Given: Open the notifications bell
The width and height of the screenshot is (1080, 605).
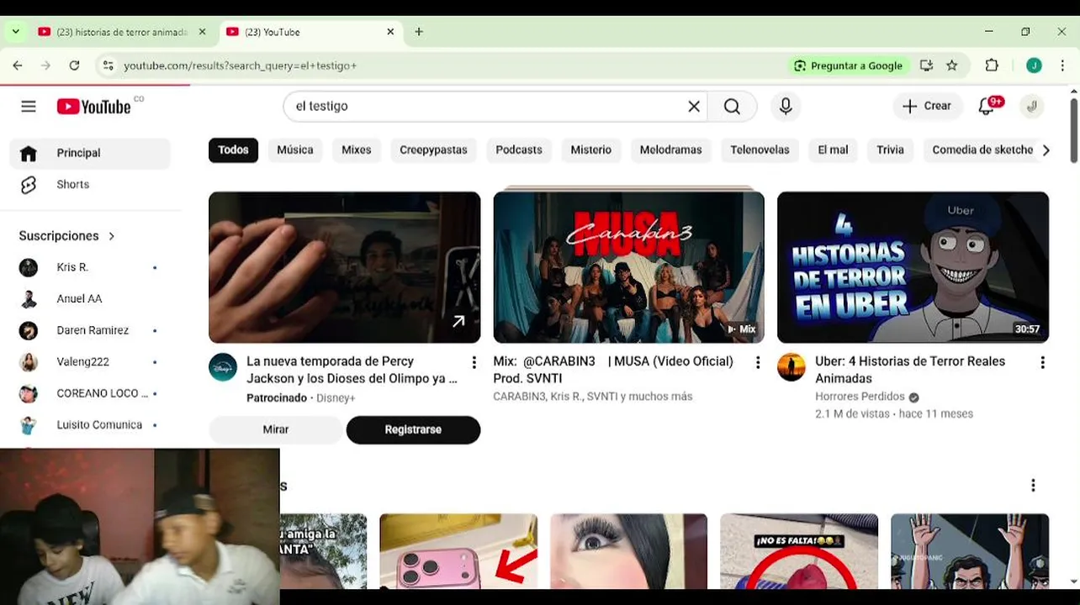Looking at the screenshot, I should click(987, 106).
